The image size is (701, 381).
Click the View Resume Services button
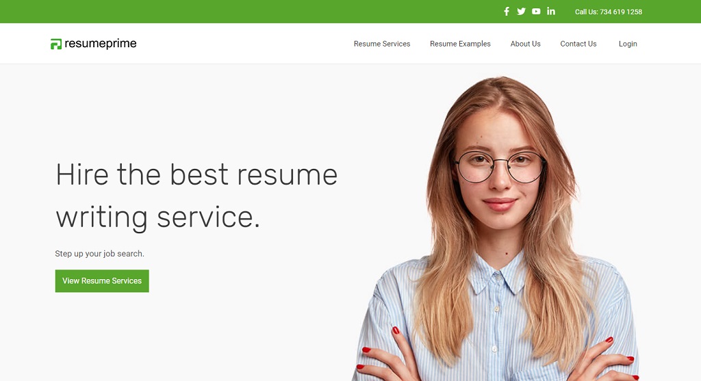pyautogui.click(x=102, y=281)
